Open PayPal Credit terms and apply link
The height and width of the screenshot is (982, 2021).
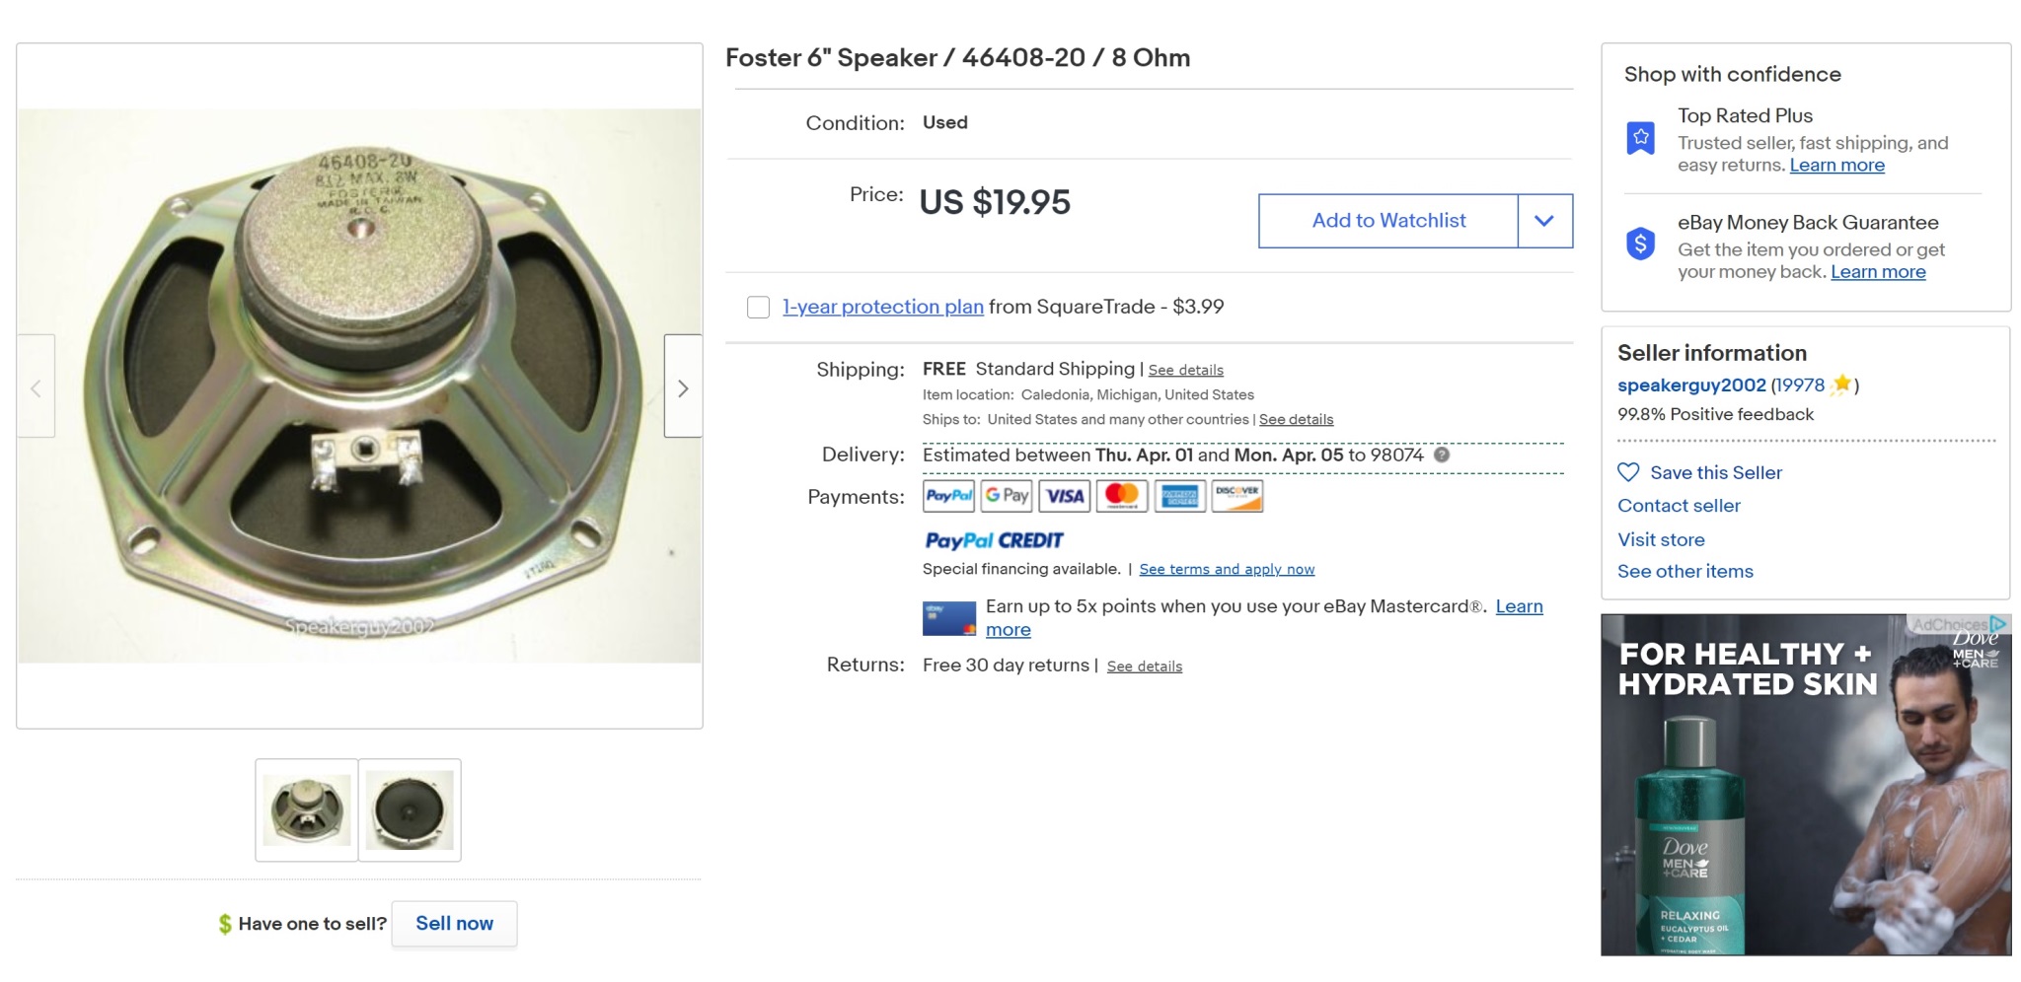point(1227,569)
